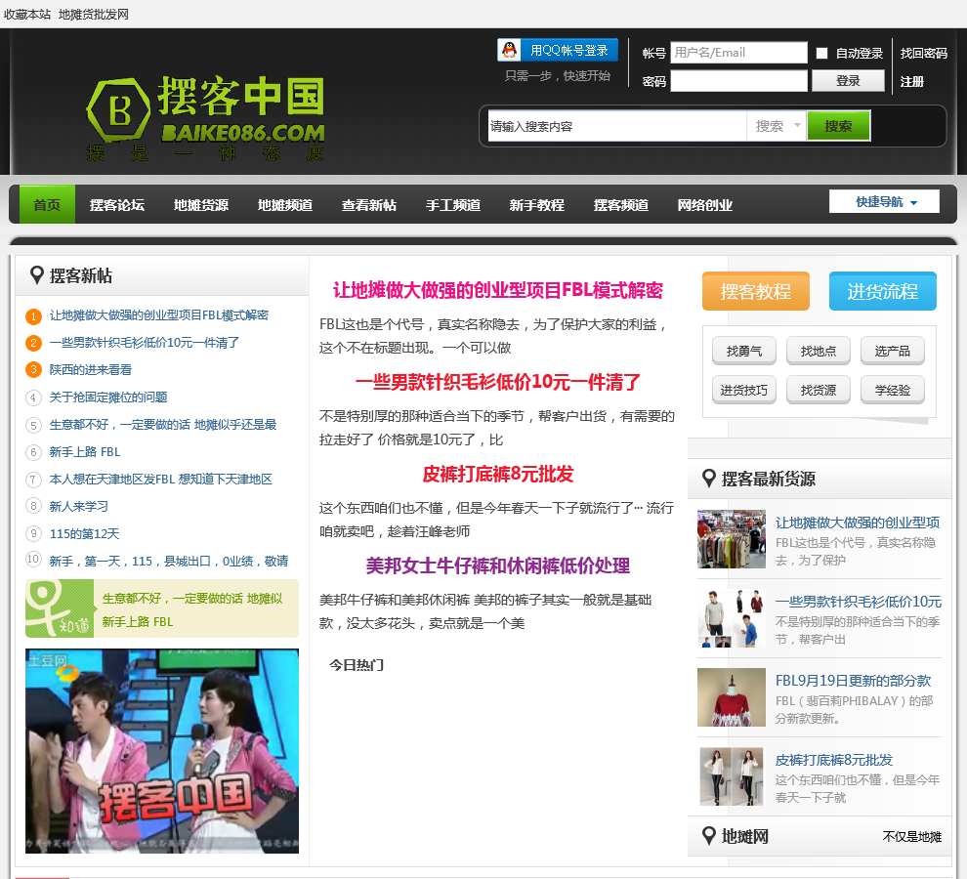Open list post 新手上路 FBL numbered 6
967x879 pixels.
point(85,451)
